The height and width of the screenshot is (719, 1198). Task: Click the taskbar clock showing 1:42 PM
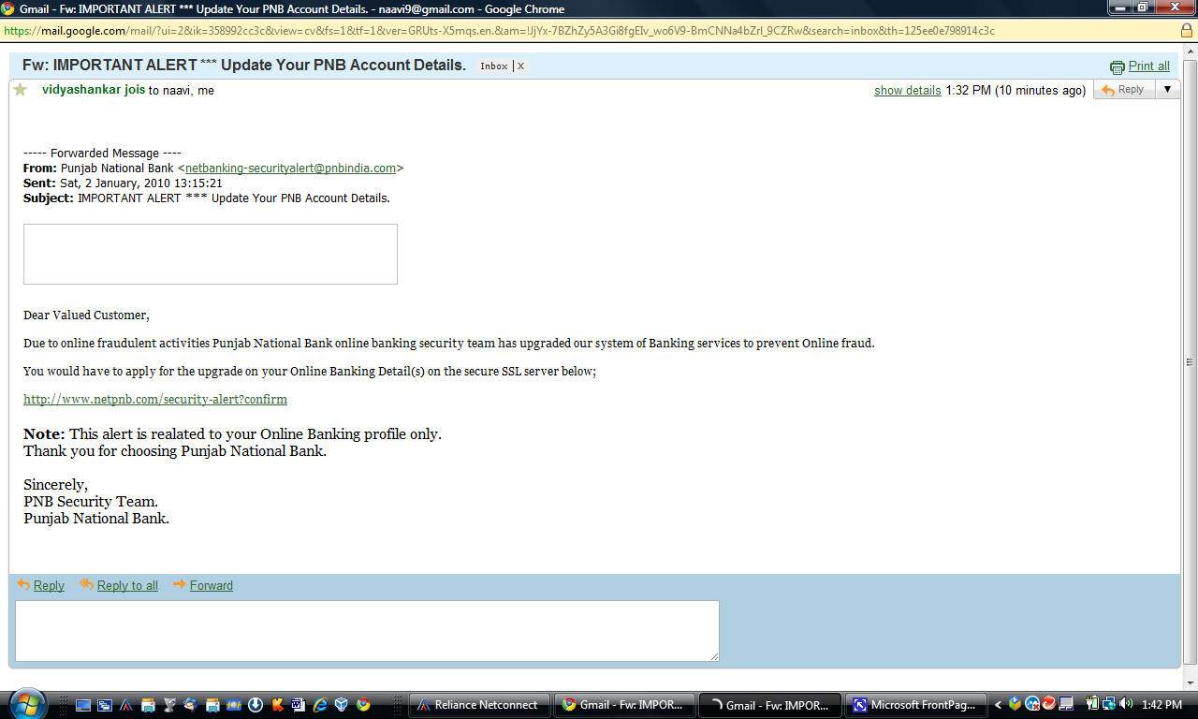tap(1161, 704)
